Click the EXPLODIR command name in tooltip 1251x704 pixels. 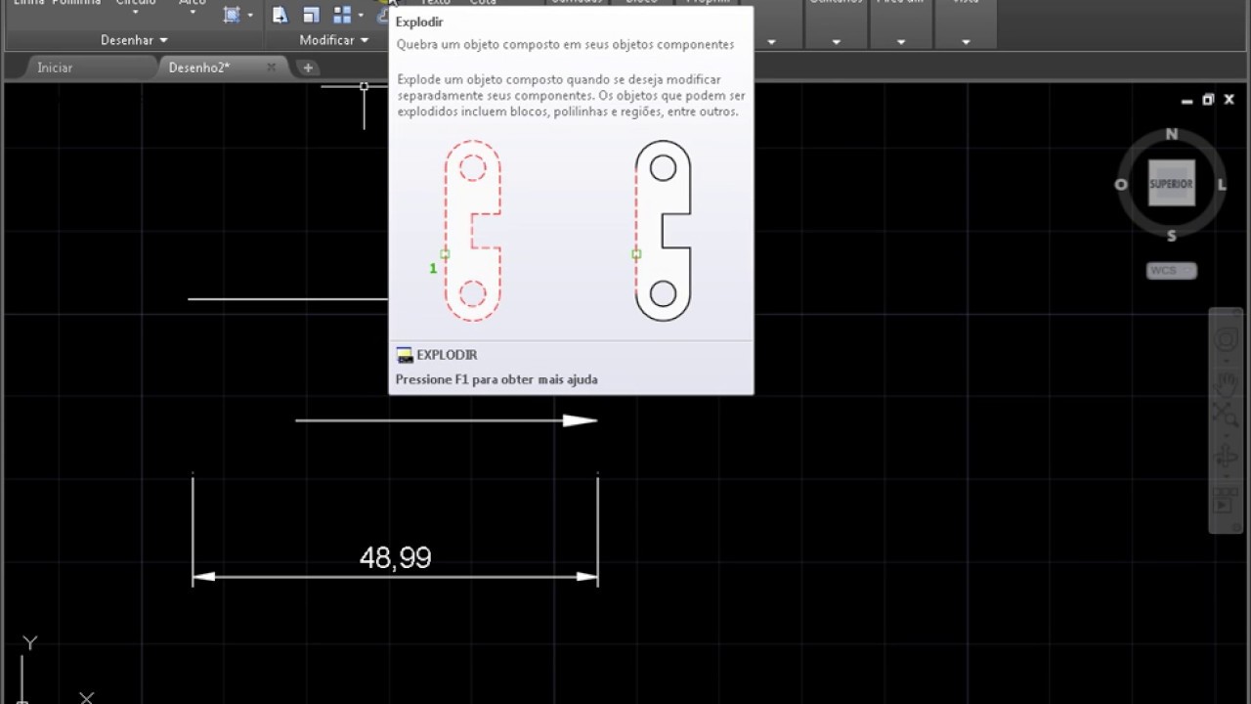[447, 355]
